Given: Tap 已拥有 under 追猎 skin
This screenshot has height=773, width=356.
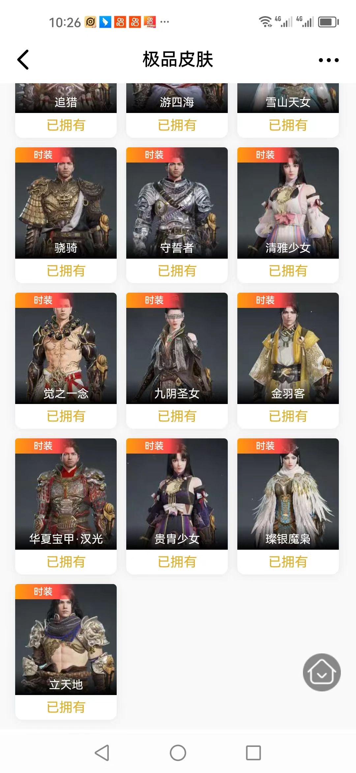Looking at the screenshot, I should (66, 125).
